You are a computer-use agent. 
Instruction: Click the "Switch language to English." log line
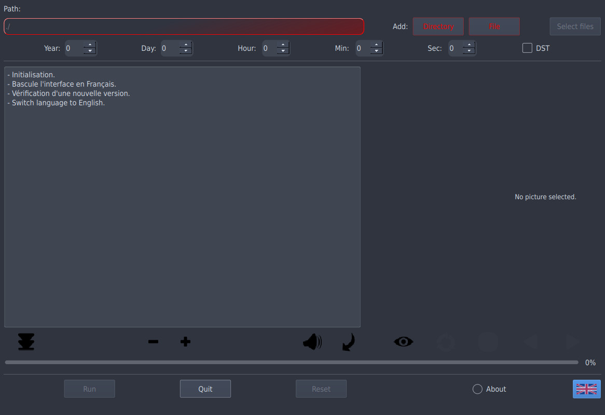(58, 103)
